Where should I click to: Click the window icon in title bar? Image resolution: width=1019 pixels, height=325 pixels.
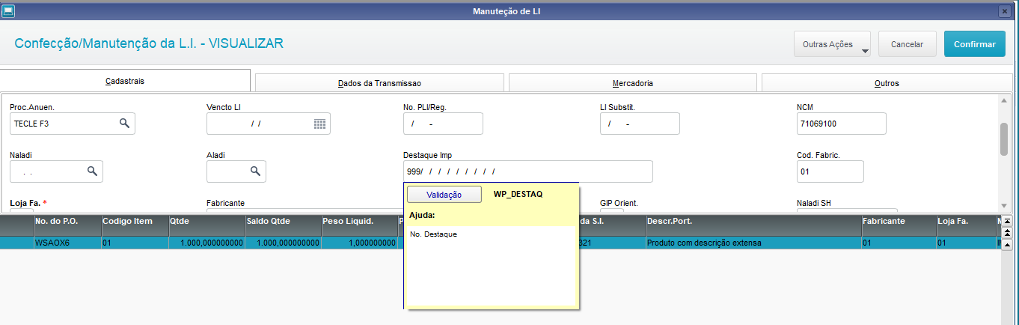tap(8, 11)
